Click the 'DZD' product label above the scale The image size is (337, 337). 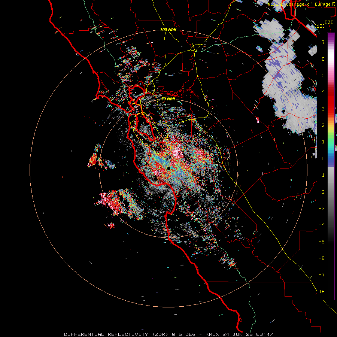[x=329, y=22]
